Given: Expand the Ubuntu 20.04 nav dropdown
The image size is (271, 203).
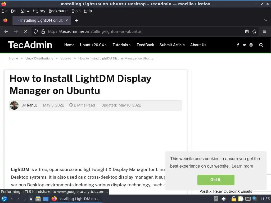Looking at the screenshot, I should coord(93,45).
